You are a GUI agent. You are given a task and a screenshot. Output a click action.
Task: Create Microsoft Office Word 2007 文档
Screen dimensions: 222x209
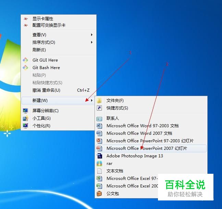coord(151,133)
